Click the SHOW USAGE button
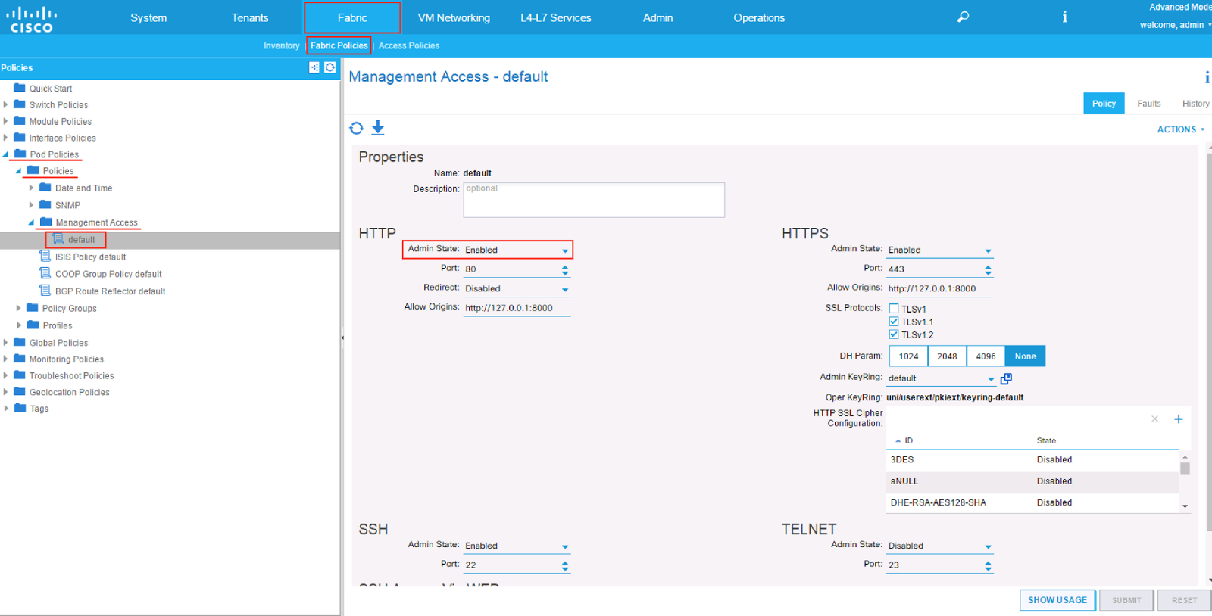 (1057, 600)
